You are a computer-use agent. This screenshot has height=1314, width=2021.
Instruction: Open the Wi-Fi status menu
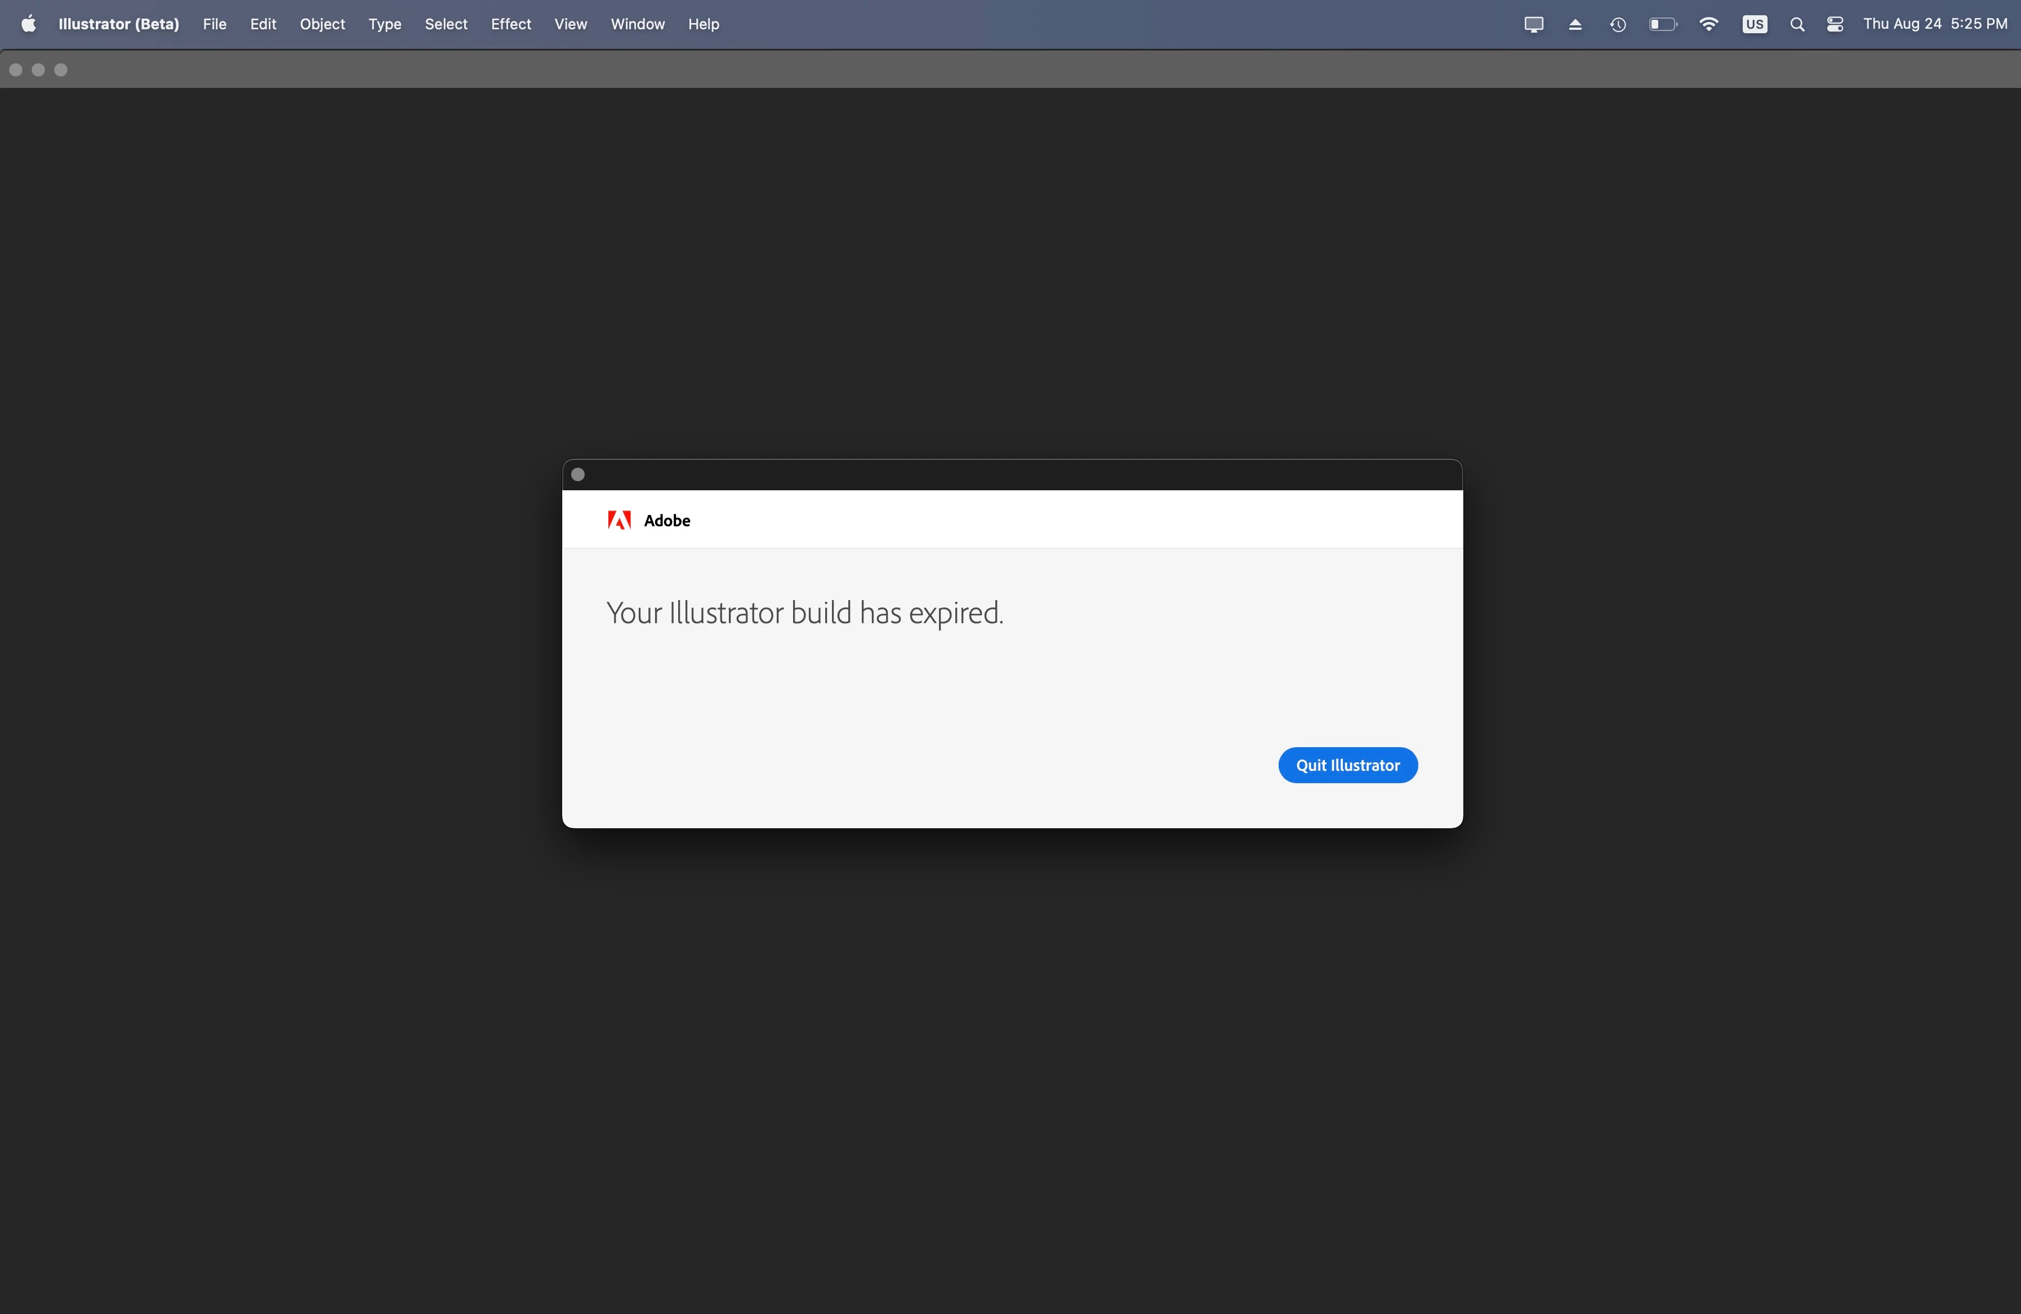click(1708, 25)
